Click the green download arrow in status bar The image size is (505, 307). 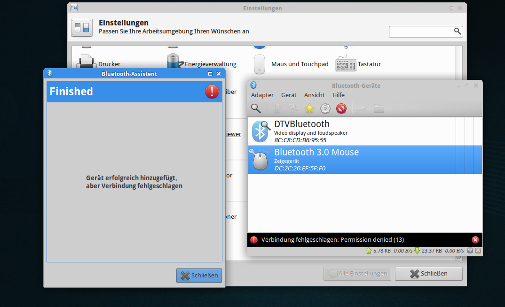coord(417,251)
